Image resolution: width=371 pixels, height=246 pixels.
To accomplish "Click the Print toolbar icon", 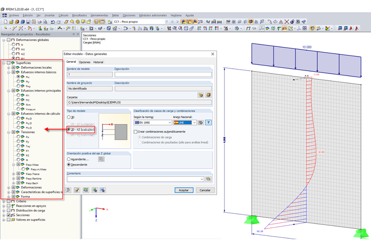I will 40,22.
